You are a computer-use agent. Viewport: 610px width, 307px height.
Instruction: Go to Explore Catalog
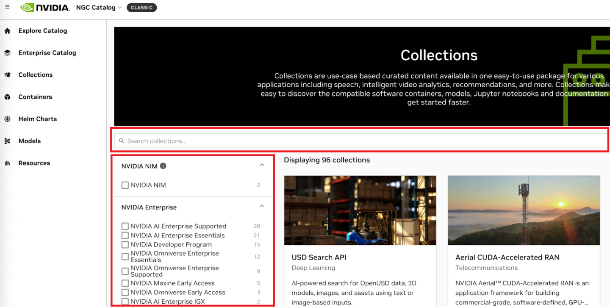[x=43, y=31]
